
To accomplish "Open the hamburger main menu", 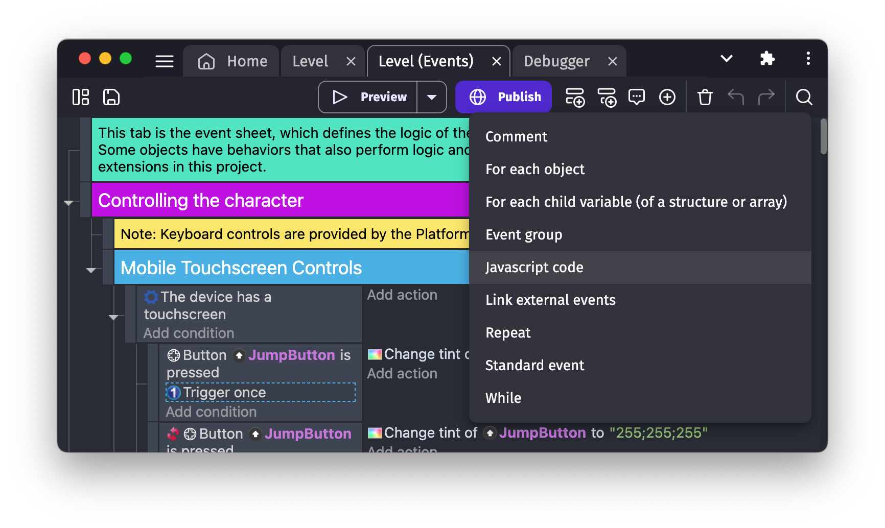I will click(164, 61).
